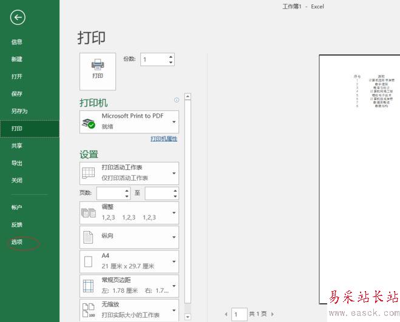Viewport: 400px width, 322px height.
Task: Click the A4 paper icon
Action: 88,261
